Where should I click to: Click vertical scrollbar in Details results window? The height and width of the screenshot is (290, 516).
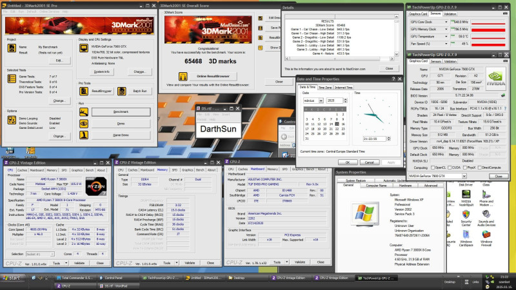[x=397, y=35]
